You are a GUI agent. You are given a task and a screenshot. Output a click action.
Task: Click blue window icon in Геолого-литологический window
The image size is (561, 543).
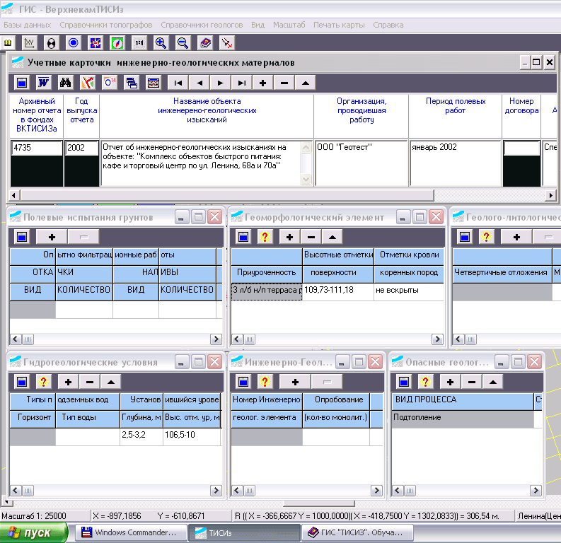tap(465, 237)
